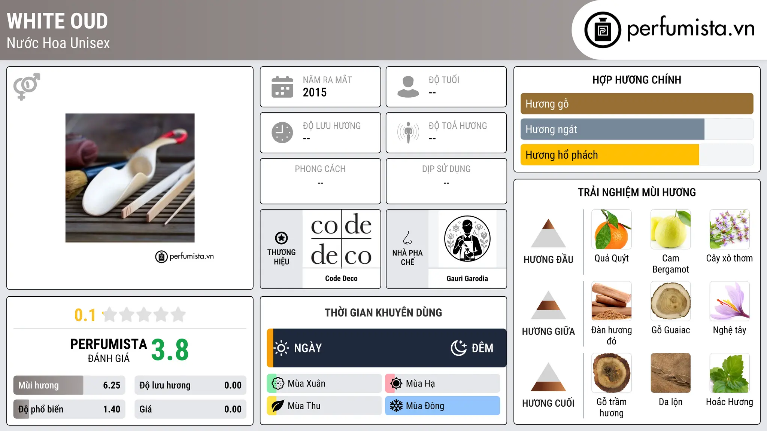Select the Mùa Hạ season label

421,383
